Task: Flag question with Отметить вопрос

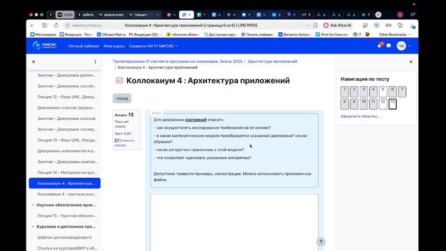Action: click(125, 142)
